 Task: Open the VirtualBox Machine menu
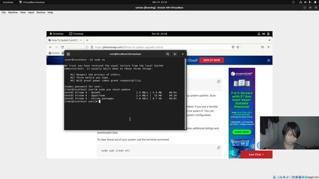click(13, 12)
